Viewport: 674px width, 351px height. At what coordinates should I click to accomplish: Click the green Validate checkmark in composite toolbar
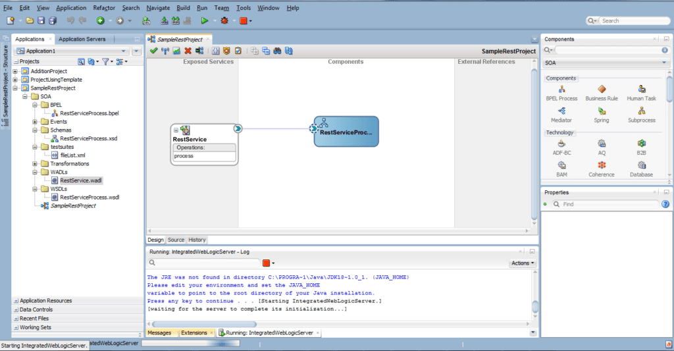[x=153, y=51]
